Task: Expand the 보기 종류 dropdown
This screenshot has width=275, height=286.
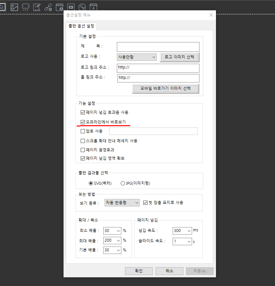Action: click(122, 203)
